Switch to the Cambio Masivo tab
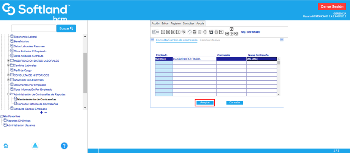The height and width of the screenshot is (153, 350). [x=210, y=40]
